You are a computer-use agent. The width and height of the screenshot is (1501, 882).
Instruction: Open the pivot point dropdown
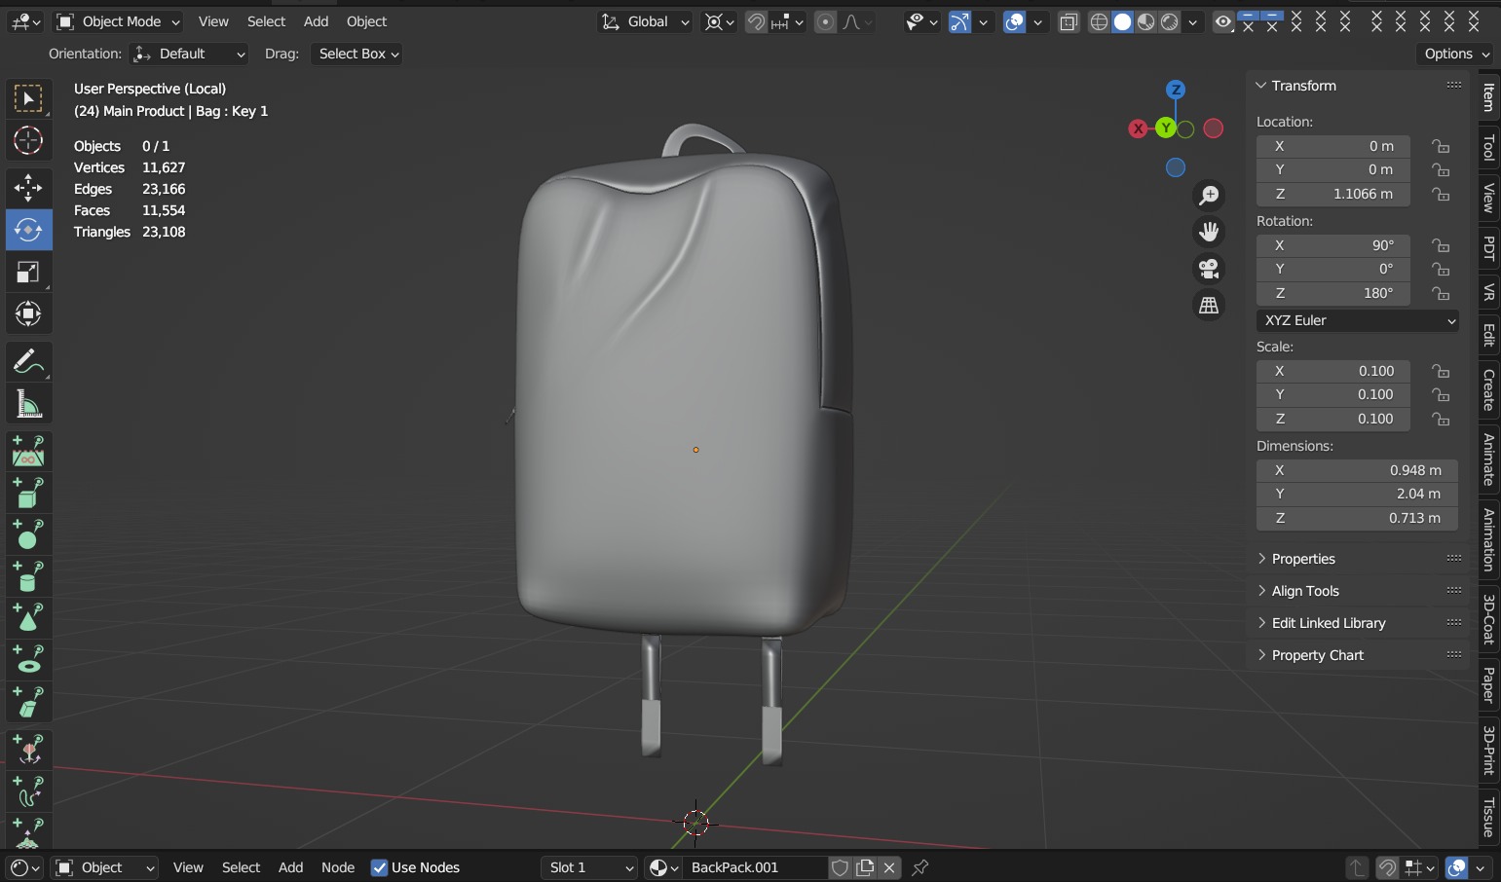point(719,21)
